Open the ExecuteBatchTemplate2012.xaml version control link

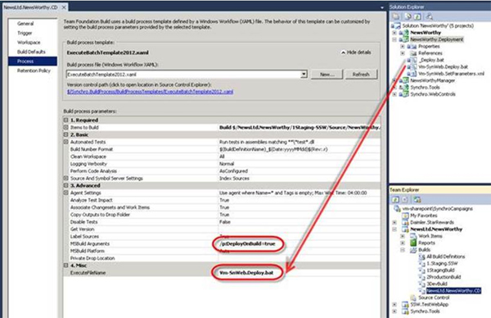pos(150,92)
